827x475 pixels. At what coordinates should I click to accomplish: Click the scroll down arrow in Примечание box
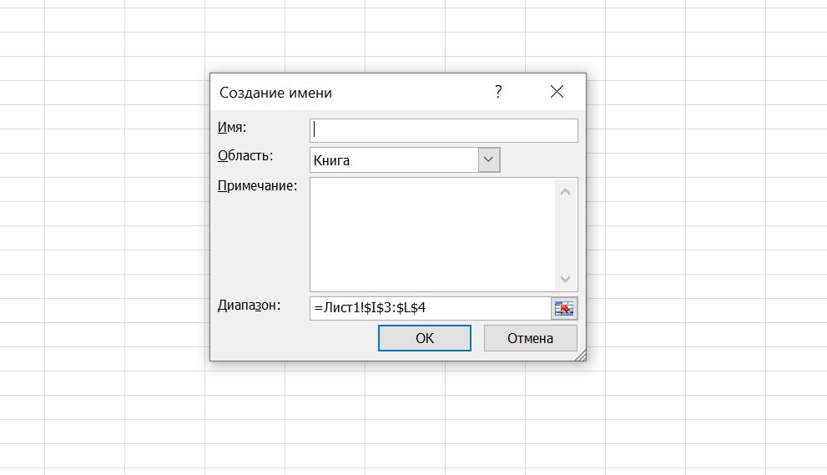pyautogui.click(x=566, y=278)
